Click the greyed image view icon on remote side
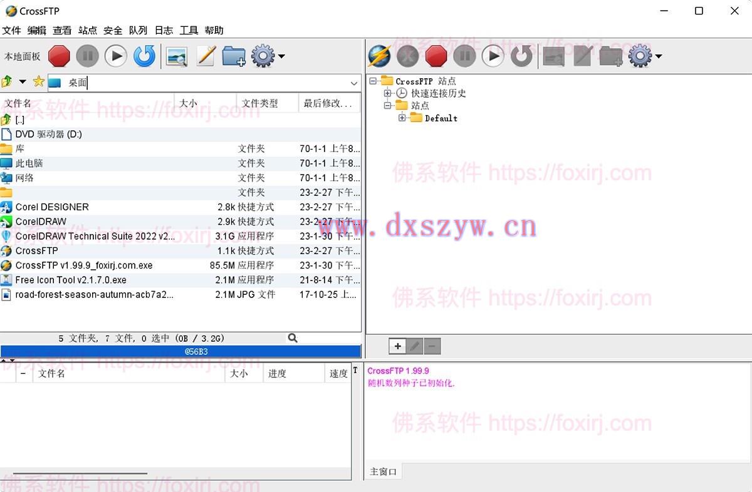The width and height of the screenshot is (752, 492). pyautogui.click(x=553, y=56)
